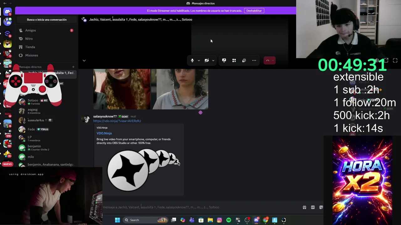
Task: Open disconnect options arrow on red button
Action: 273,61
